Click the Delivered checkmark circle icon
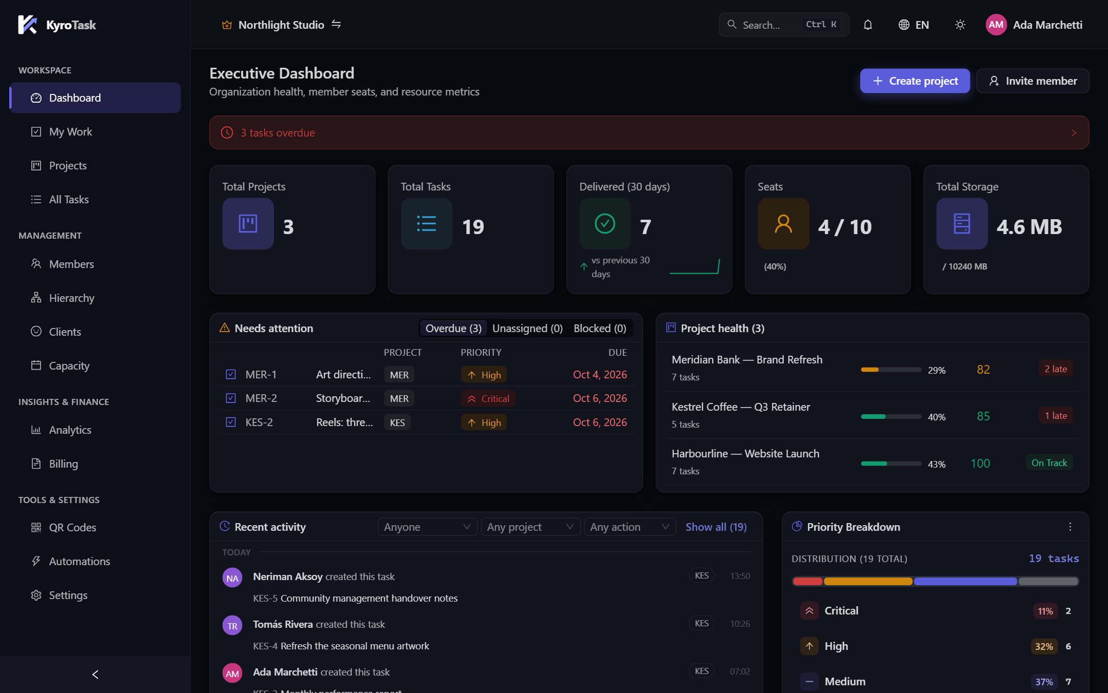This screenshot has height=693, width=1108. coord(605,224)
